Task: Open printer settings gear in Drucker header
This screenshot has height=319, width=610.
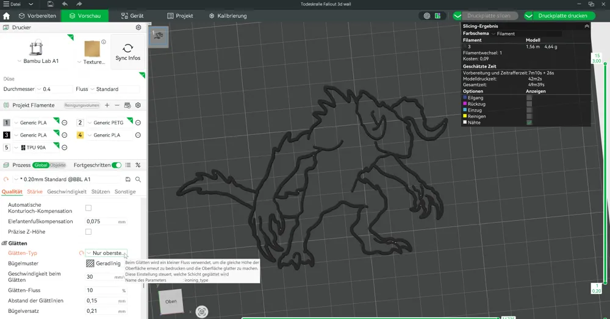Action: pyautogui.click(x=138, y=27)
